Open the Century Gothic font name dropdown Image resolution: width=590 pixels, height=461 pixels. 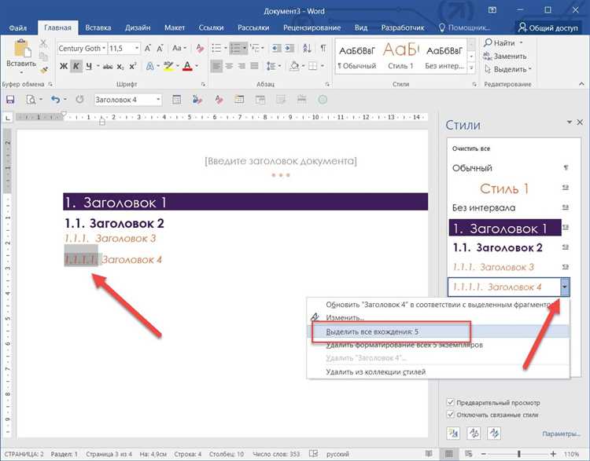point(104,49)
